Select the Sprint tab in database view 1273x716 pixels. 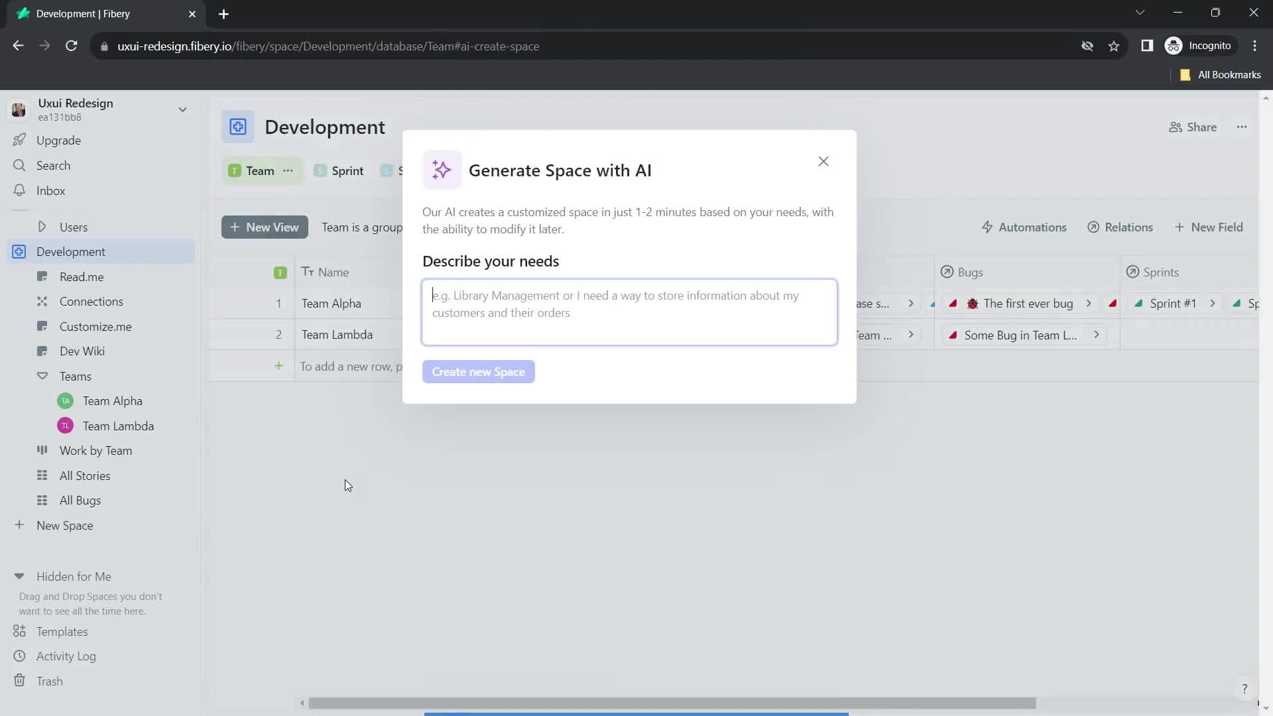[348, 170]
